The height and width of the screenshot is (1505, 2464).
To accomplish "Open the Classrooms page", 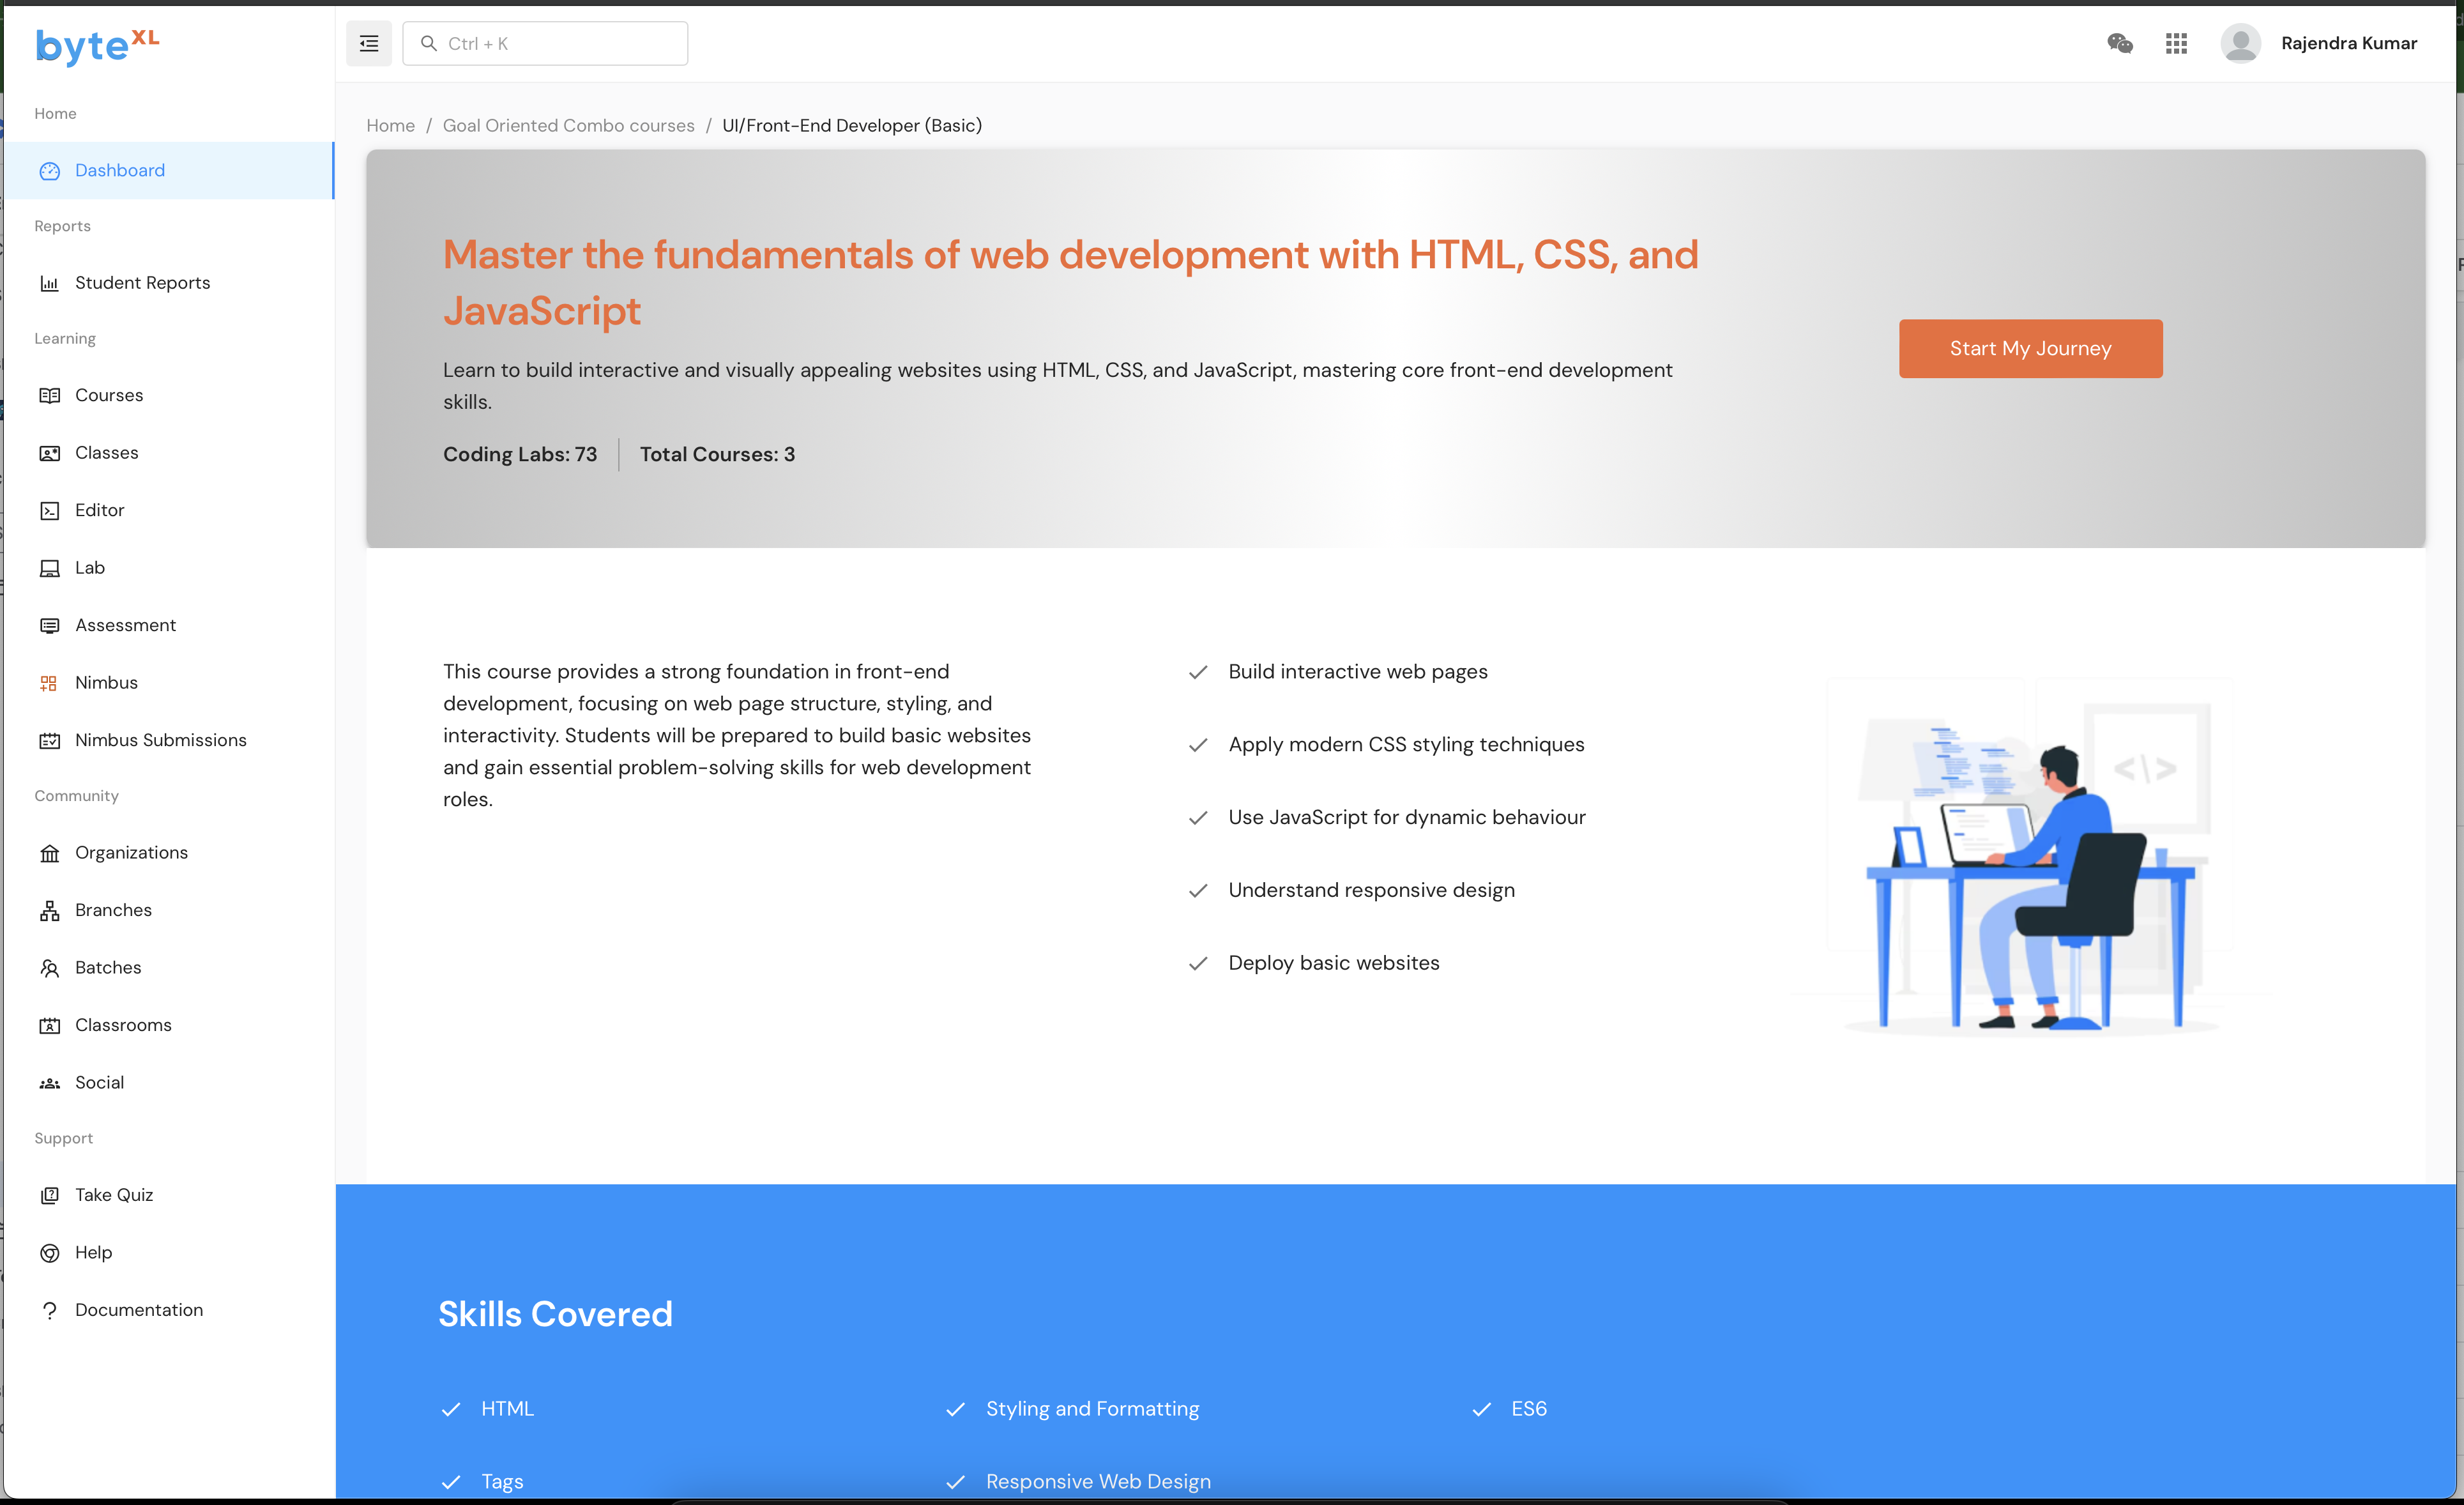I will [x=123, y=1025].
